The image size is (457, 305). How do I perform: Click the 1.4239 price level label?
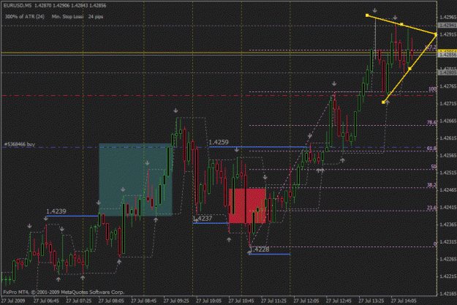click(x=56, y=211)
